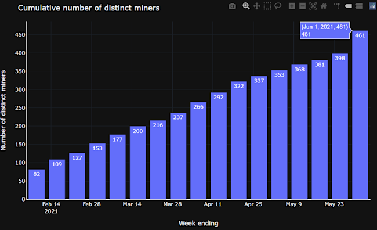Click the Zoom In plus icon
Image resolution: width=377 pixels, height=230 pixels.
(292, 6)
